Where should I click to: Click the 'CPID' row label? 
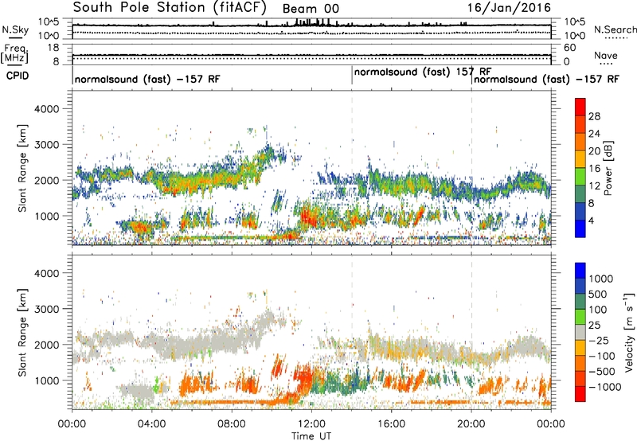point(17,76)
